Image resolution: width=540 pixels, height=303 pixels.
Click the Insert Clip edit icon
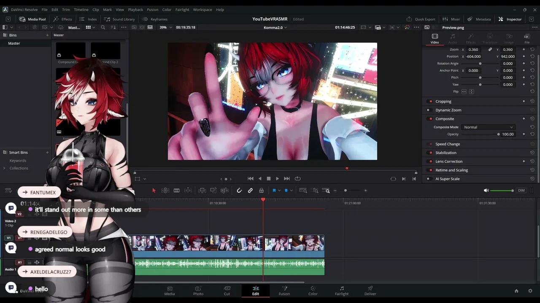(202, 191)
